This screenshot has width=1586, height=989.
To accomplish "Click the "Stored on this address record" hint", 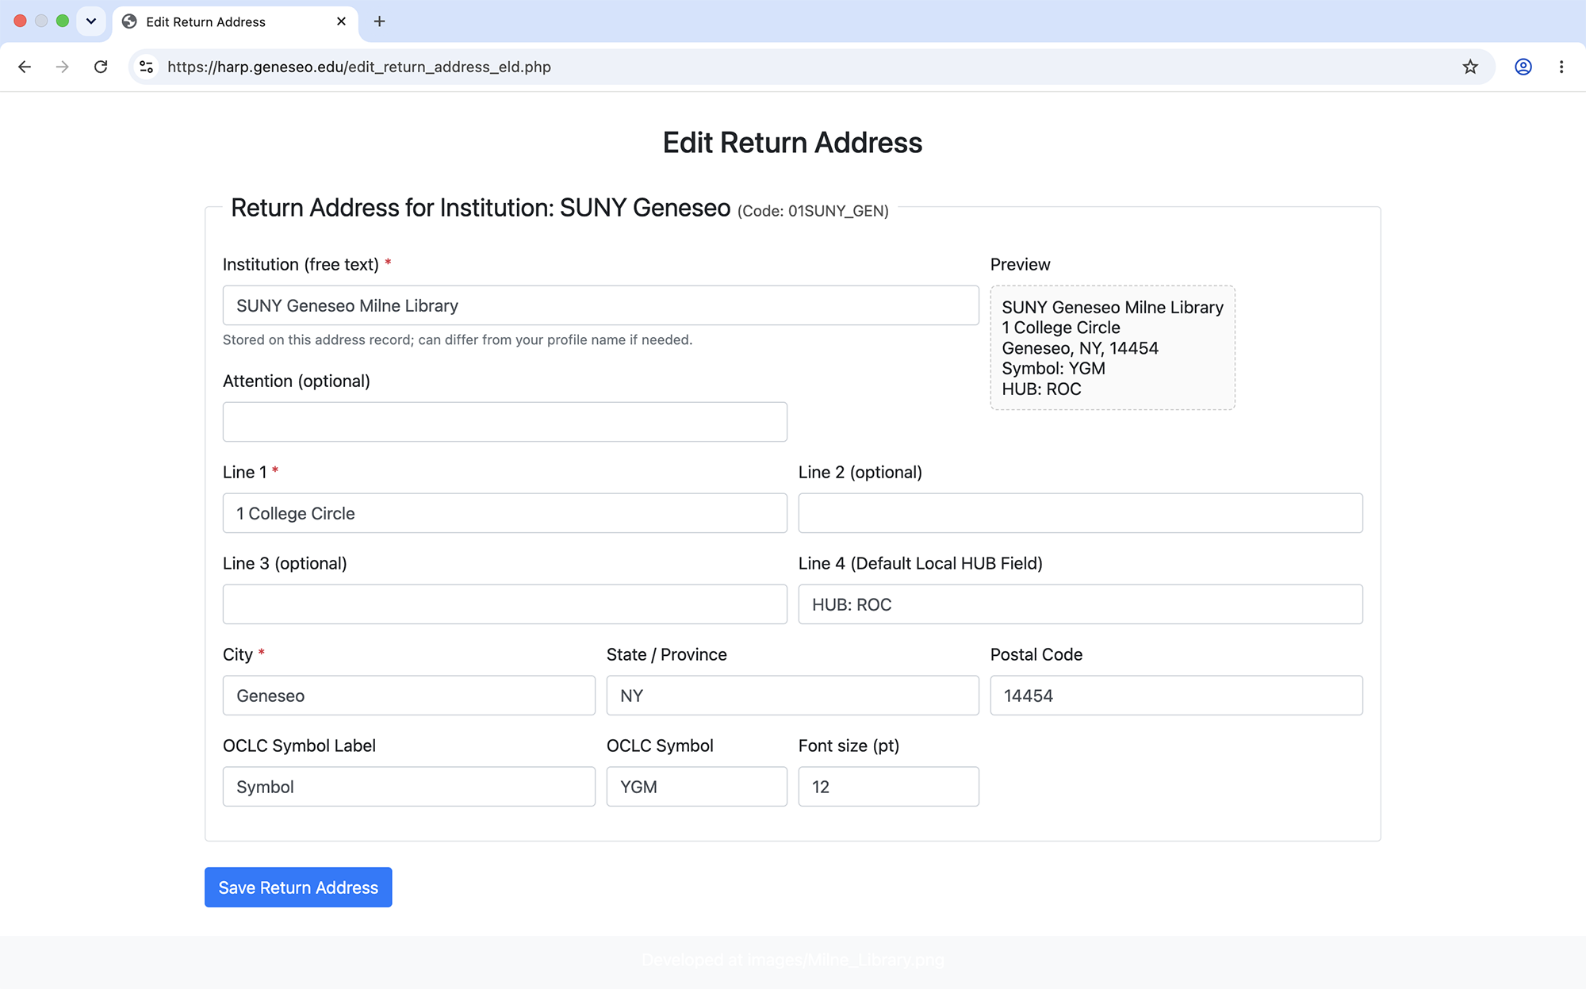I will [x=458, y=339].
